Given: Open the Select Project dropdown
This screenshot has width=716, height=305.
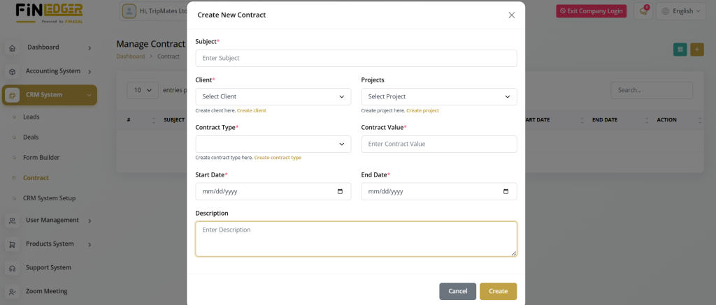Looking at the screenshot, I should [438, 97].
